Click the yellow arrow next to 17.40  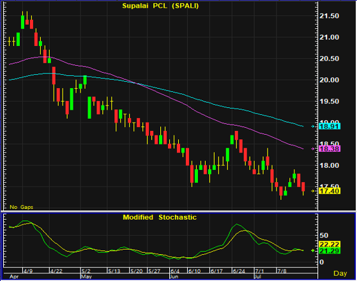point(313,191)
